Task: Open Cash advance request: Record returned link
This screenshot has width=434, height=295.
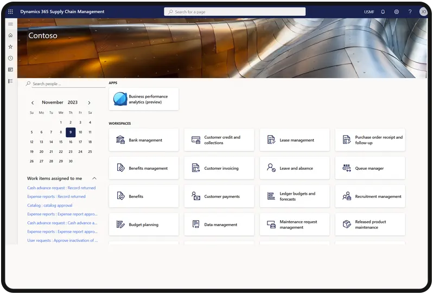Action: point(61,188)
